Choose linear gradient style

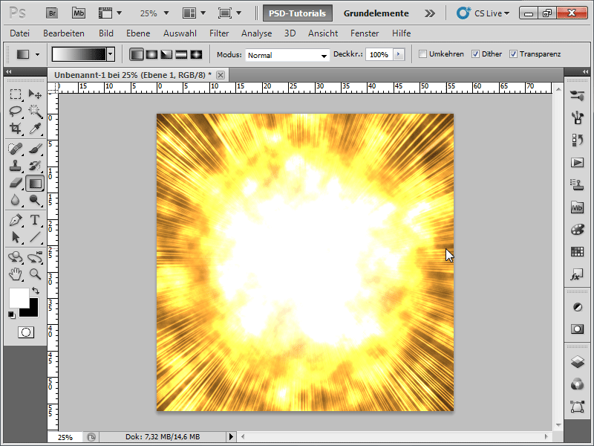tap(137, 54)
